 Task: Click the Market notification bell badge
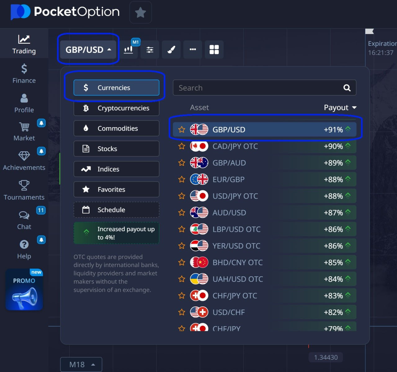click(41, 123)
